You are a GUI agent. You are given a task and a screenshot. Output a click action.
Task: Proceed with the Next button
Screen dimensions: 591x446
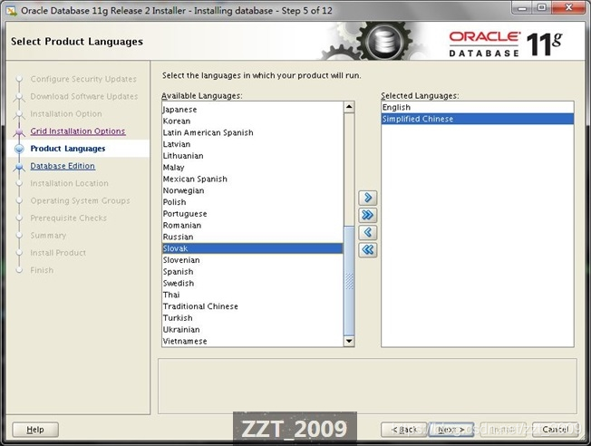[x=451, y=430]
